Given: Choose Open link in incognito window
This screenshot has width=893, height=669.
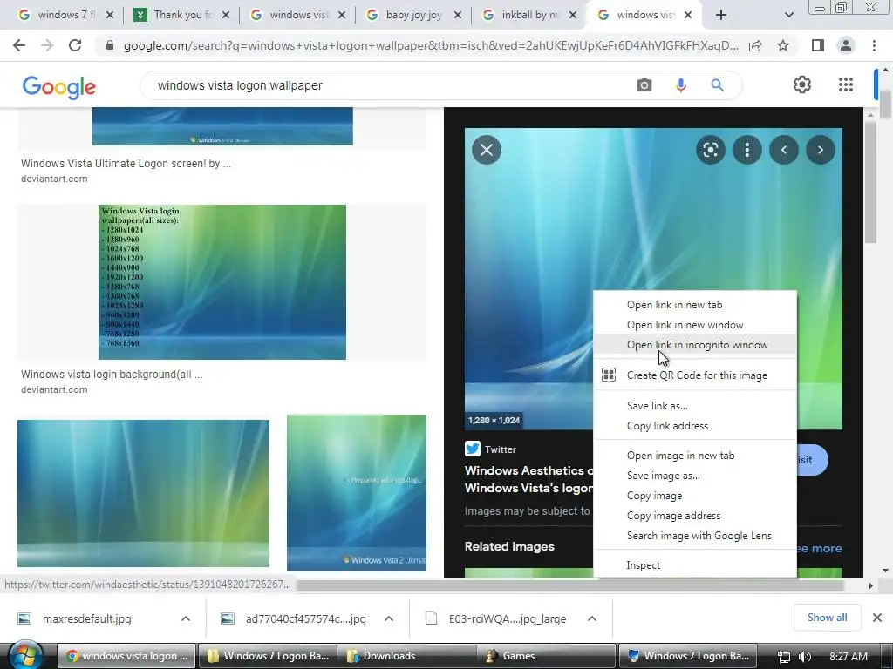Looking at the screenshot, I should click(x=695, y=345).
